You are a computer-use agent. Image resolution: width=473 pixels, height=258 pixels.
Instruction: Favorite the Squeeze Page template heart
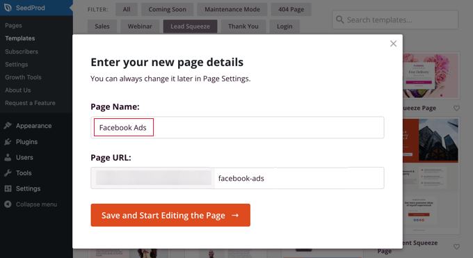click(x=456, y=108)
